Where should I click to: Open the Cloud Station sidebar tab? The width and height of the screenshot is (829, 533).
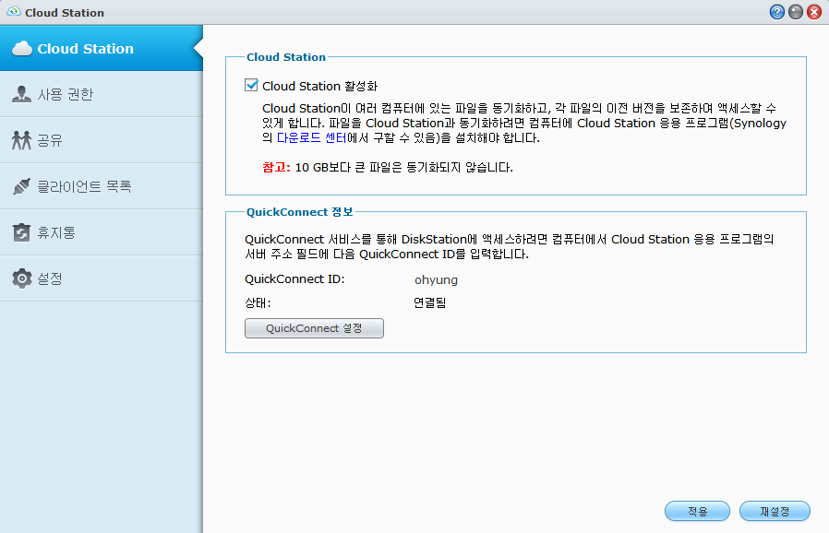tap(102, 48)
